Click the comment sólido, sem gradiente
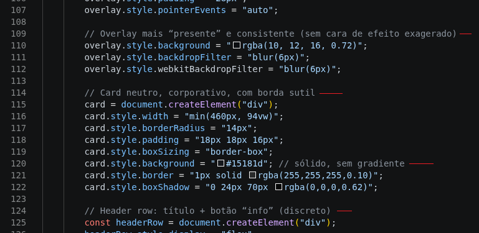479x233 pixels. click(341, 163)
